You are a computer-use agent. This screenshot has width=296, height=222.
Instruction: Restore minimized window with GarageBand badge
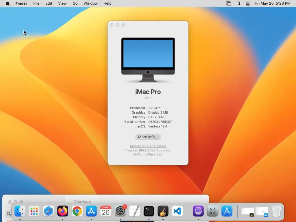pyautogui.click(x=247, y=211)
